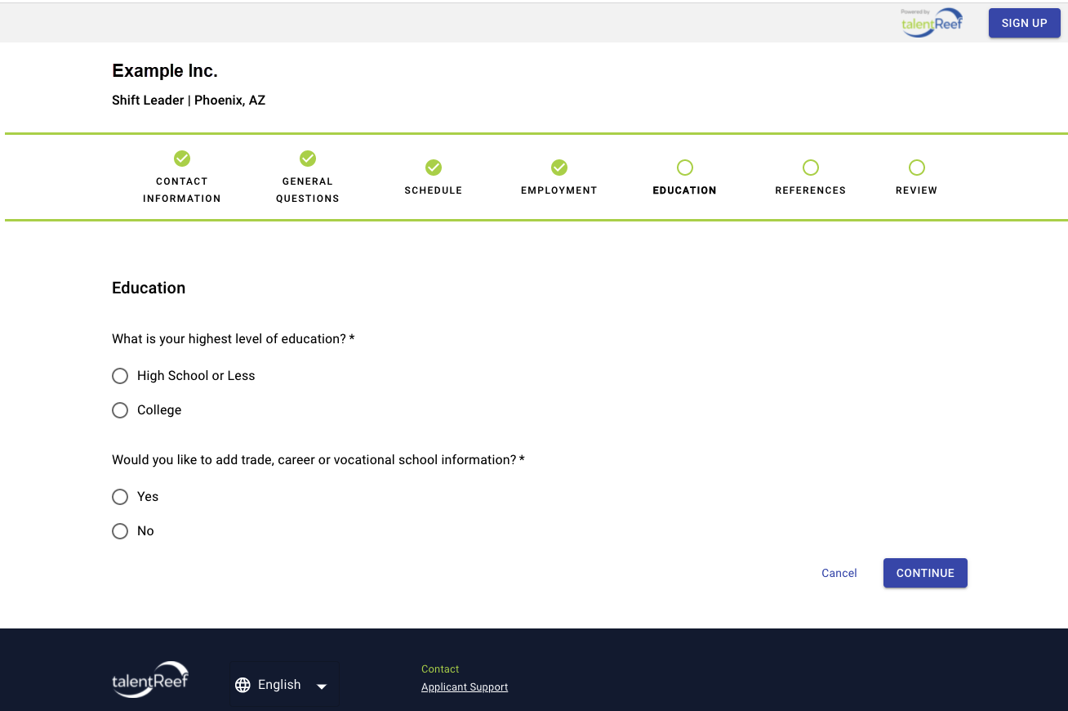This screenshot has height=711, width=1068.
Task: Go to the References step label
Action: pos(811,190)
